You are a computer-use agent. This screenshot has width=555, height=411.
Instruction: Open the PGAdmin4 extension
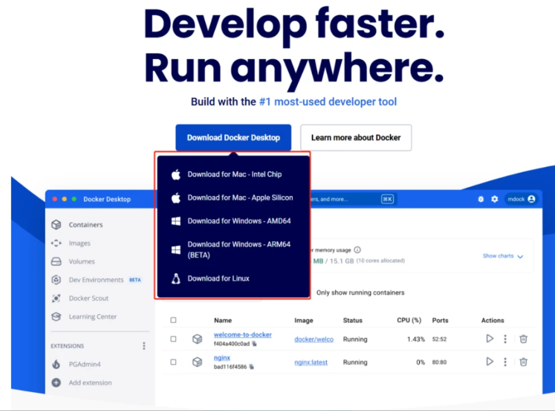click(85, 364)
